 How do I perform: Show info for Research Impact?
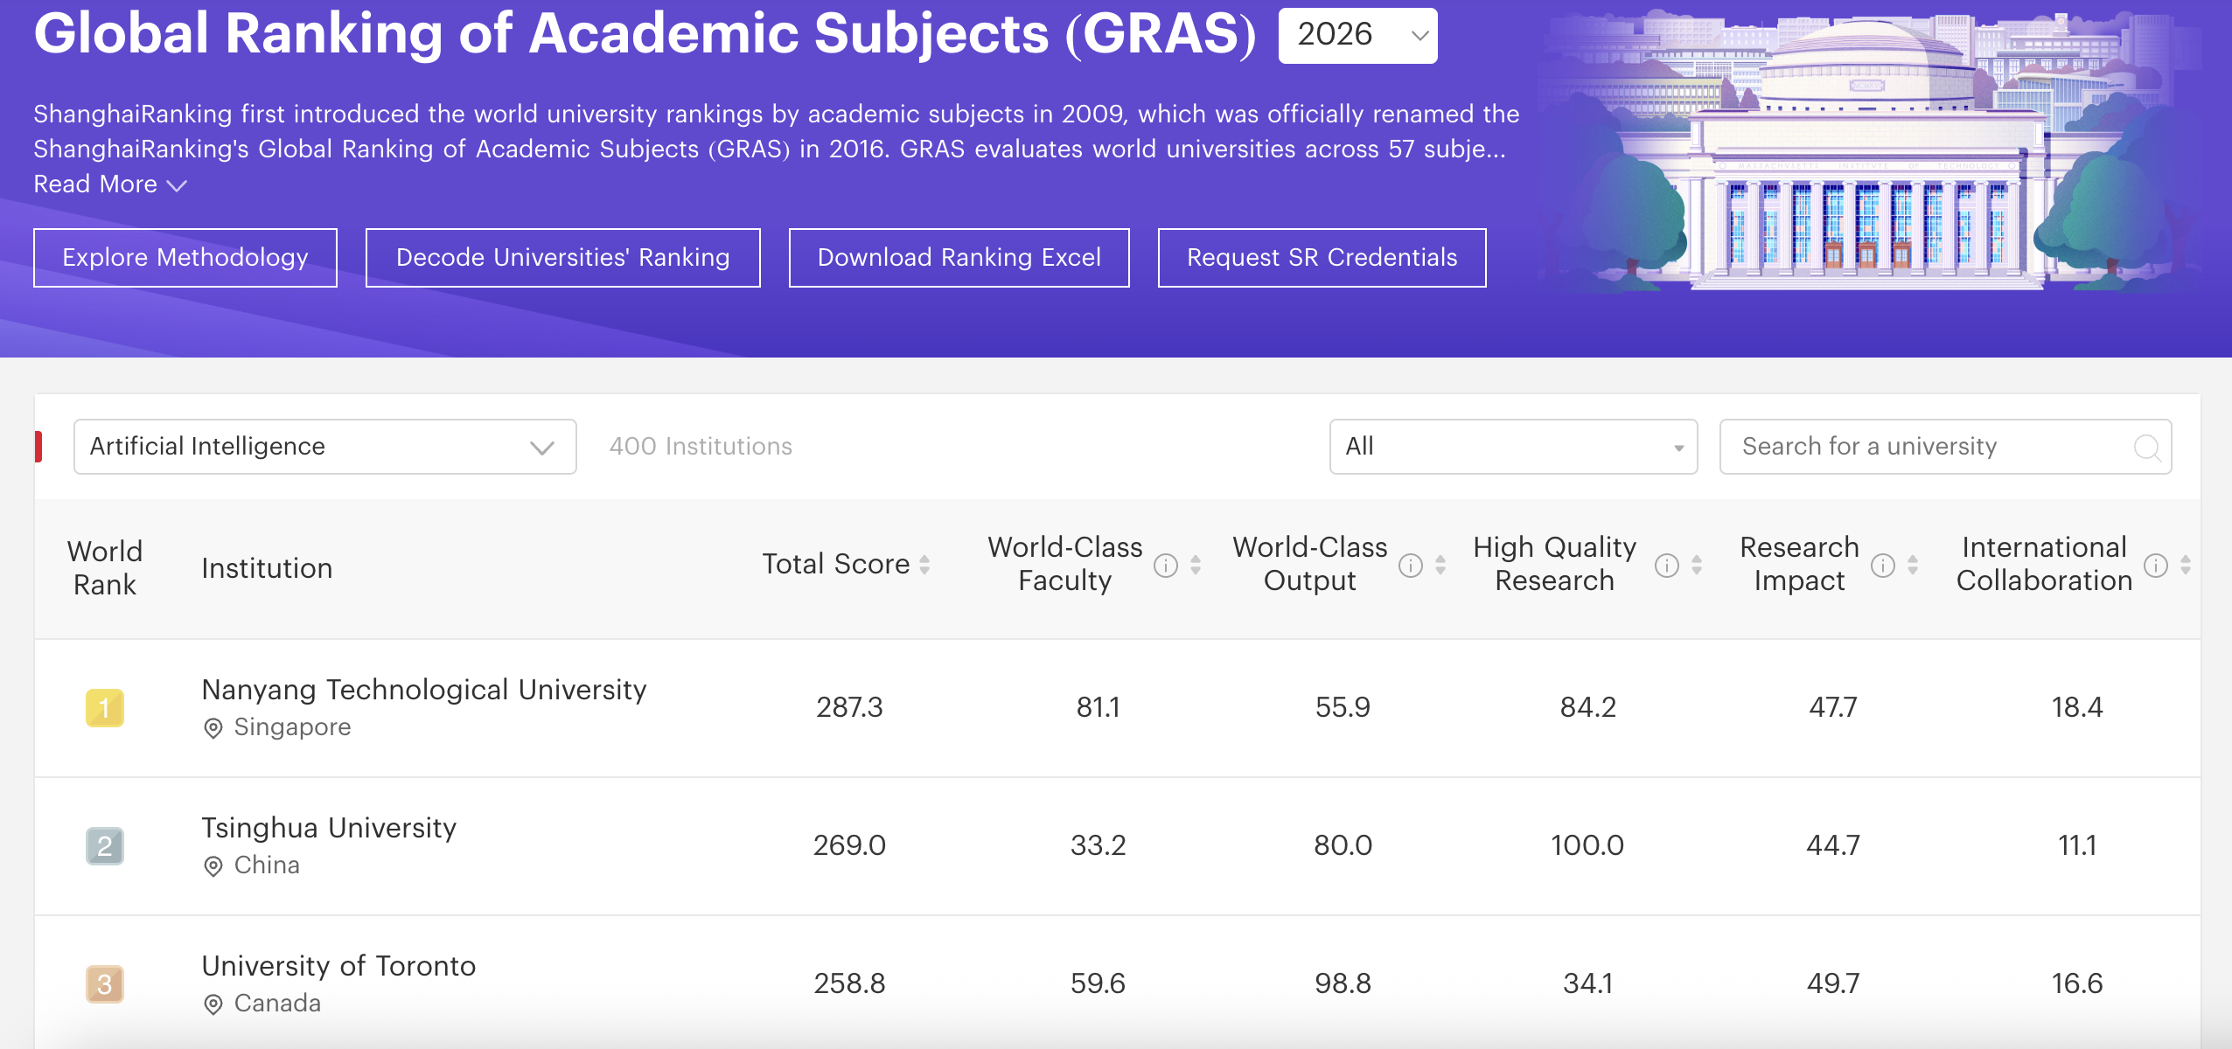point(1883,566)
